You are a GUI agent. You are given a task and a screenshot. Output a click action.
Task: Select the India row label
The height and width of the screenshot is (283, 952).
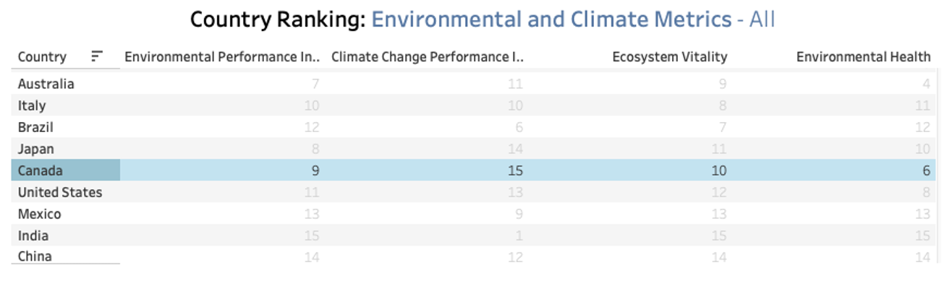click(33, 236)
